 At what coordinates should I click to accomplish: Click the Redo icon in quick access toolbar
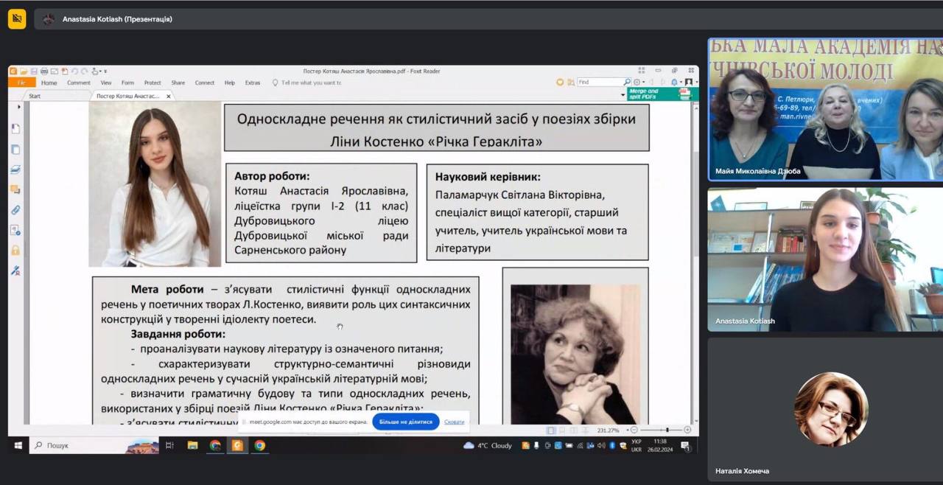coord(84,71)
